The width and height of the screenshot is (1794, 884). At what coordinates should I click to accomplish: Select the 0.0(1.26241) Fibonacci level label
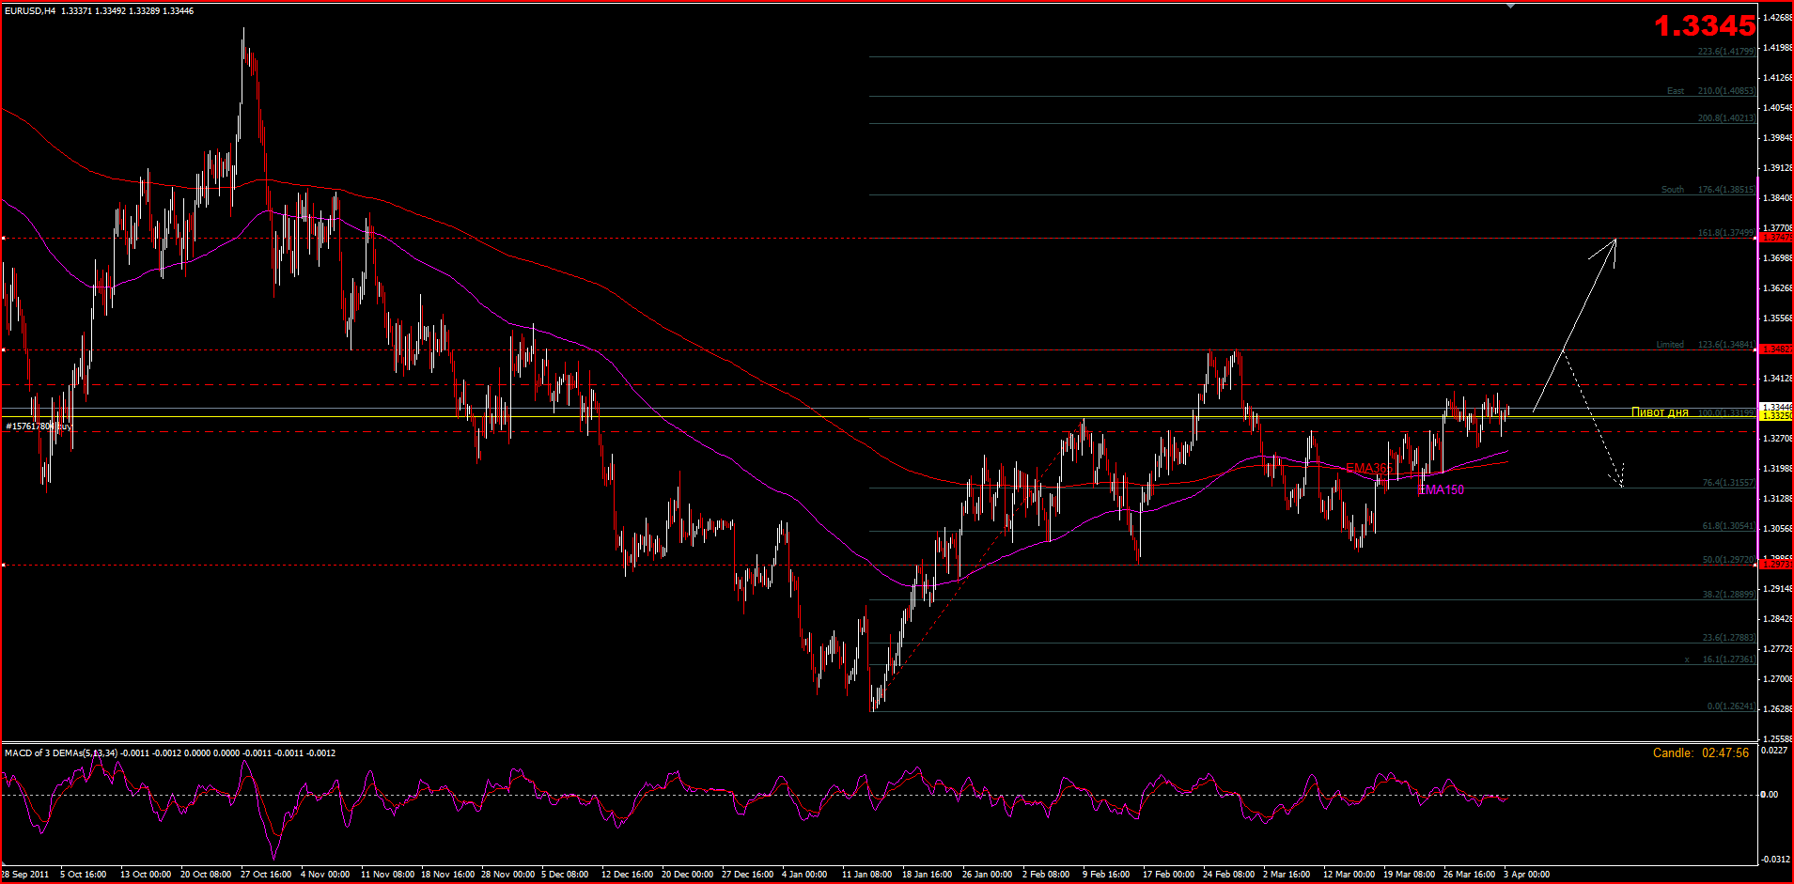point(1731,706)
